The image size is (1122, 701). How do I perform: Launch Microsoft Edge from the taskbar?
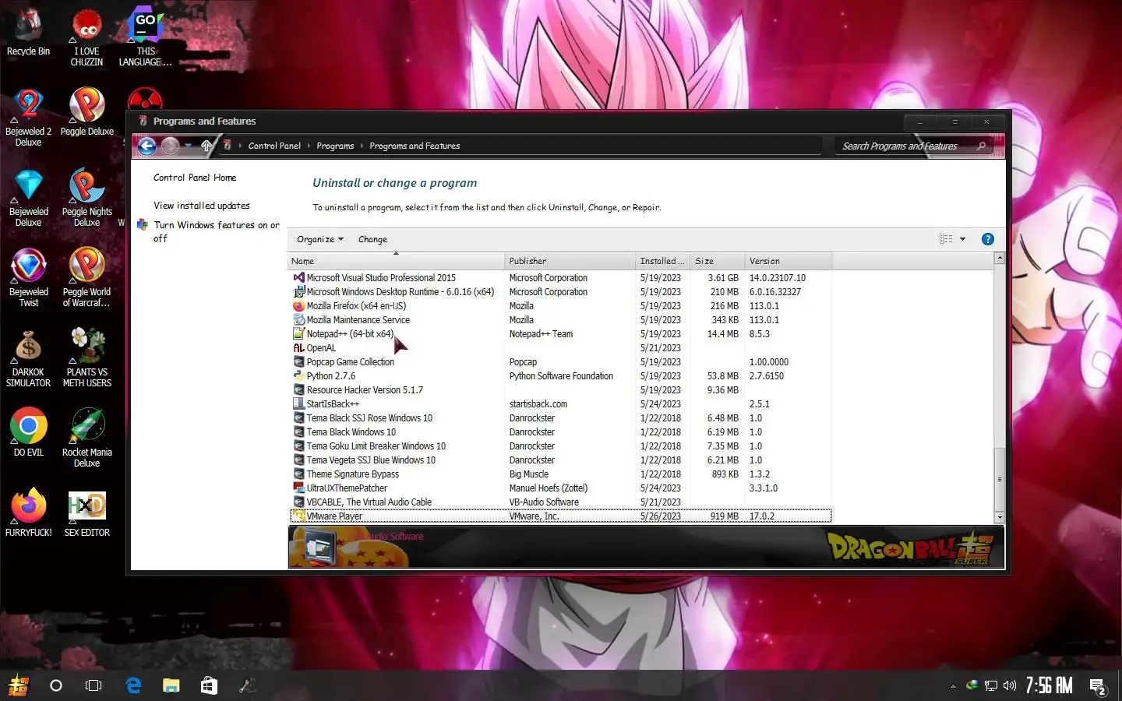point(133,685)
